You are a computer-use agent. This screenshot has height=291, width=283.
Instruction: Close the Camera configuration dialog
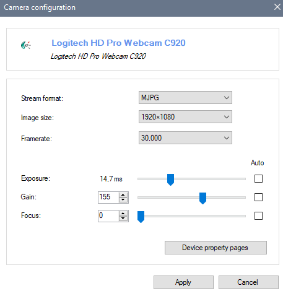277,7
